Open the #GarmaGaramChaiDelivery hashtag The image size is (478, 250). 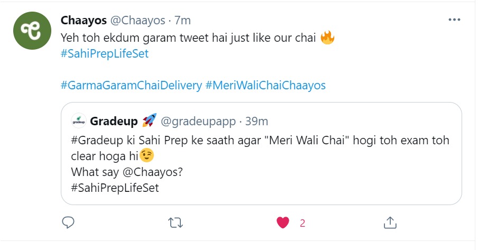[130, 85]
